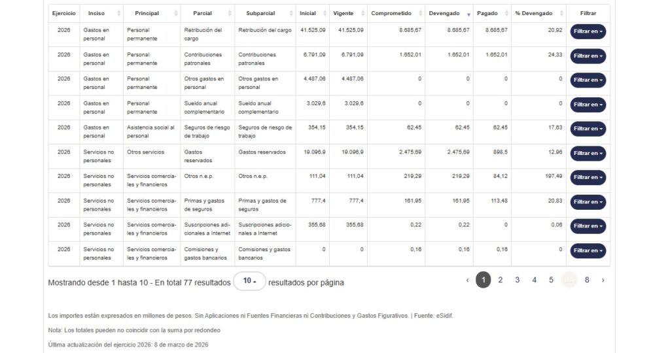Viewport: 670px width, 353px height.
Task: Open results-per-page dropdown showing 10
Action: [x=249, y=282]
